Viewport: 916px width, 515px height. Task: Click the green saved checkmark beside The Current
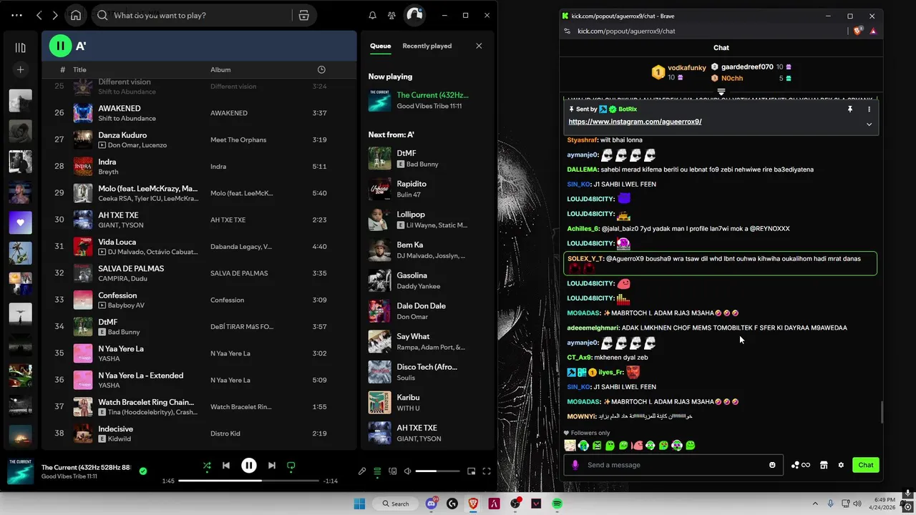[143, 471]
